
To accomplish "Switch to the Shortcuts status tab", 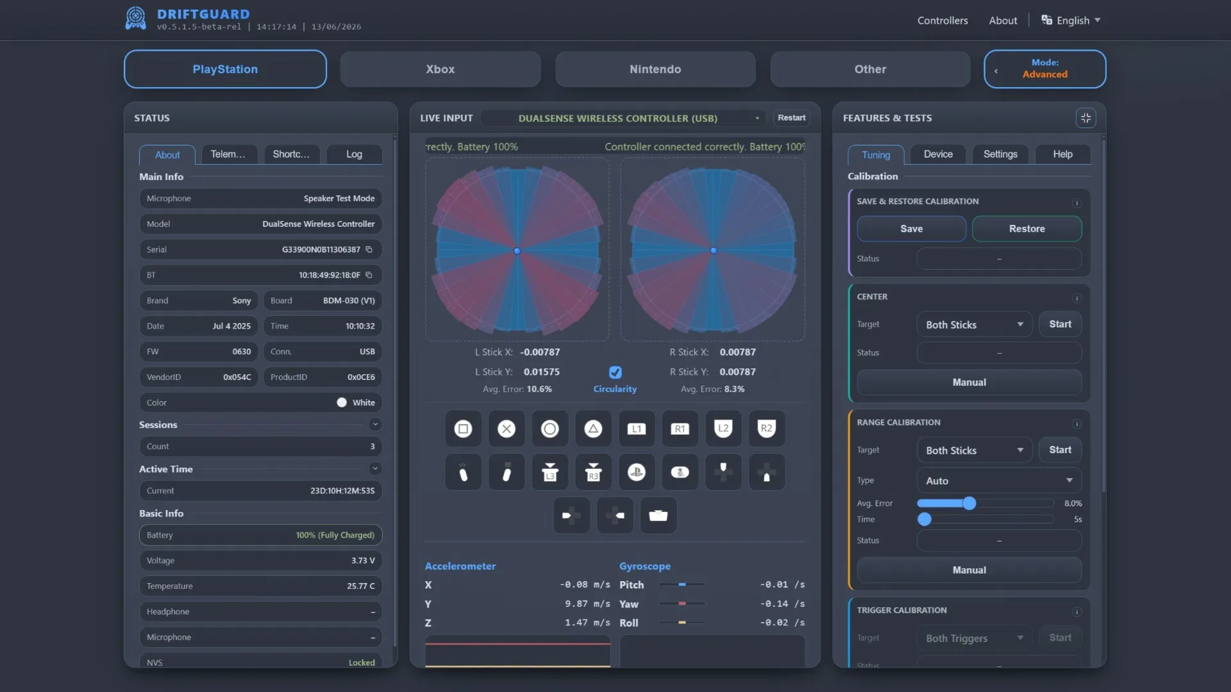I will 292,154.
